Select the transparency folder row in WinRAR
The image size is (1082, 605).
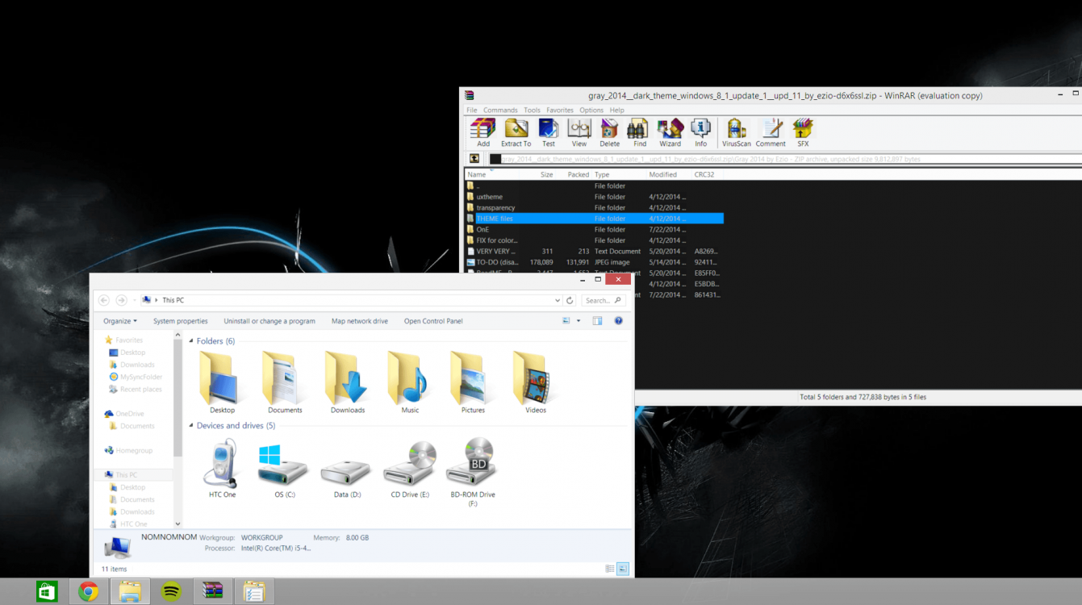[x=594, y=207]
